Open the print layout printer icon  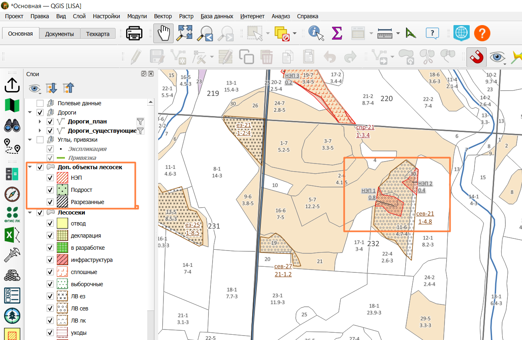coord(134,33)
